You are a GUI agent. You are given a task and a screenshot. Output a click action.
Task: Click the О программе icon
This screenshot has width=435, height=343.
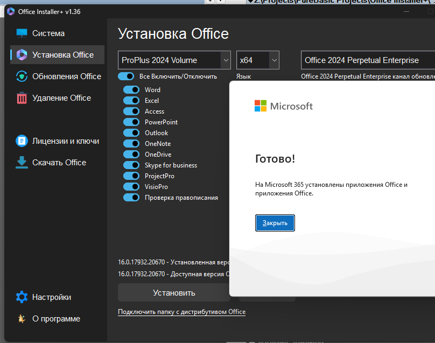[x=22, y=319]
